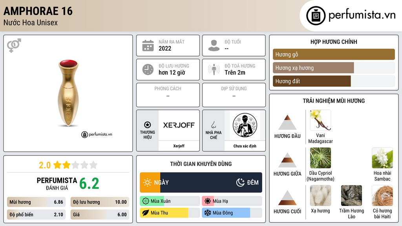Viewport: 402px width, 226px height.
Task: Click the calendar icon for release year
Action: (x=148, y=46)
